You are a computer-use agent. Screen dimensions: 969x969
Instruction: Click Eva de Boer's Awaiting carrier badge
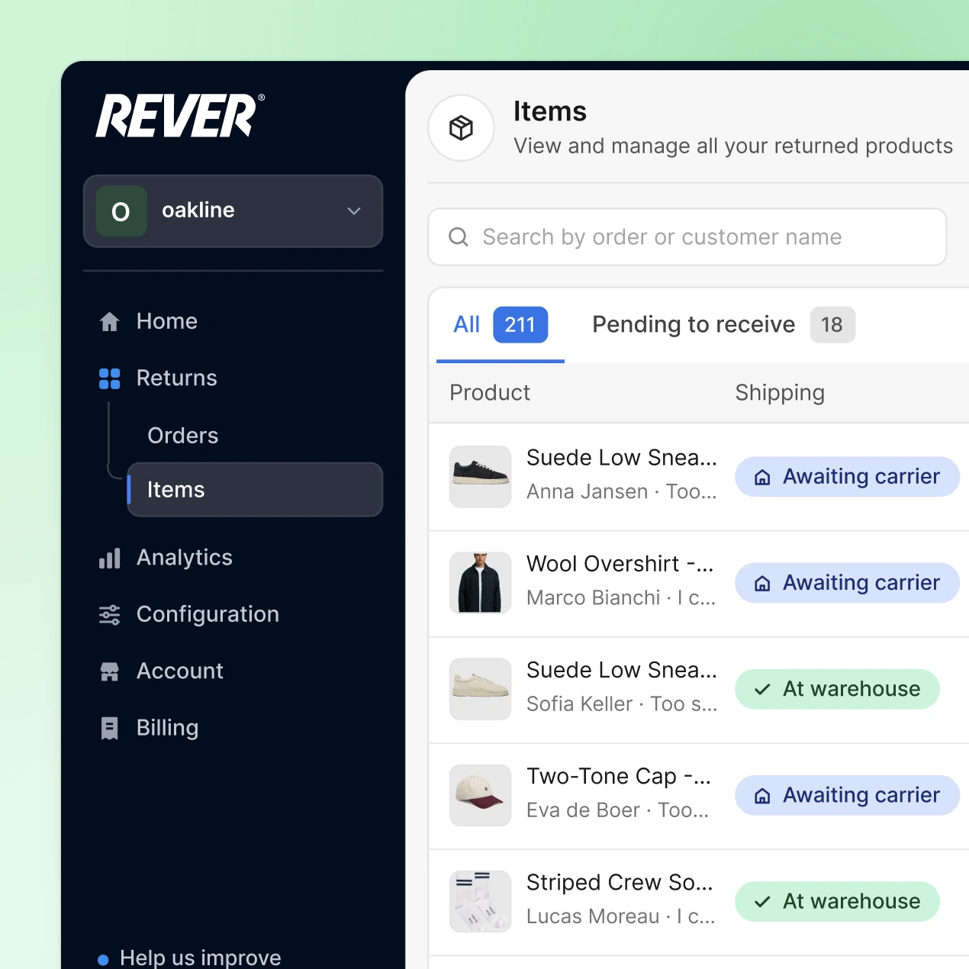[847, 795]
